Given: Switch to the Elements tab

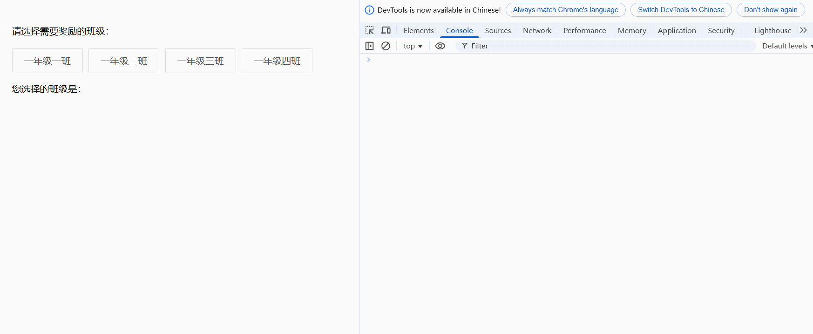Looking at the screenshot, I should click(x=419, y=30).
